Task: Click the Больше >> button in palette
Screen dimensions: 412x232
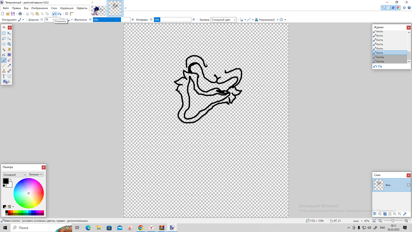Action: [36, 174]
